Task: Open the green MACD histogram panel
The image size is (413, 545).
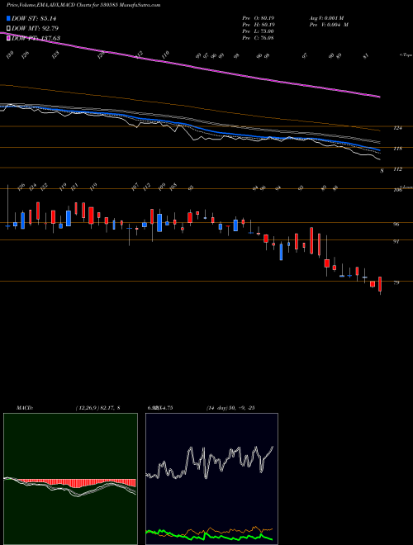Action: point(70,479)
